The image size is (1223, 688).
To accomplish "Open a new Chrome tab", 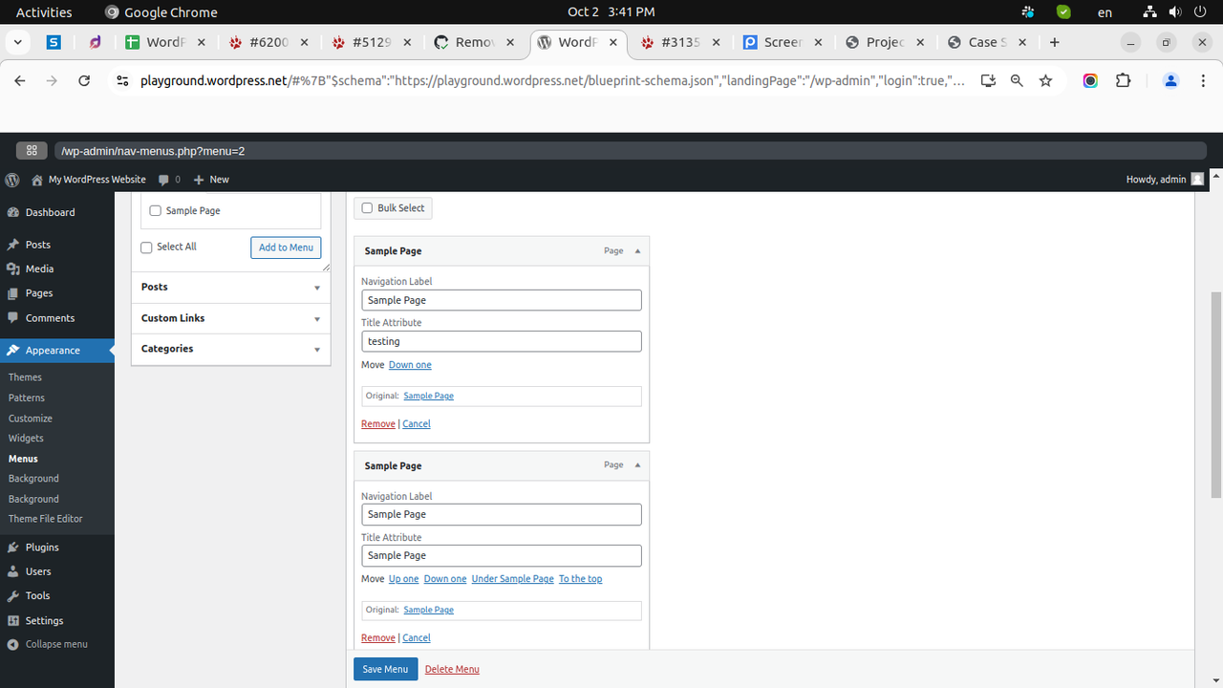I will [x=1054, y=42].
